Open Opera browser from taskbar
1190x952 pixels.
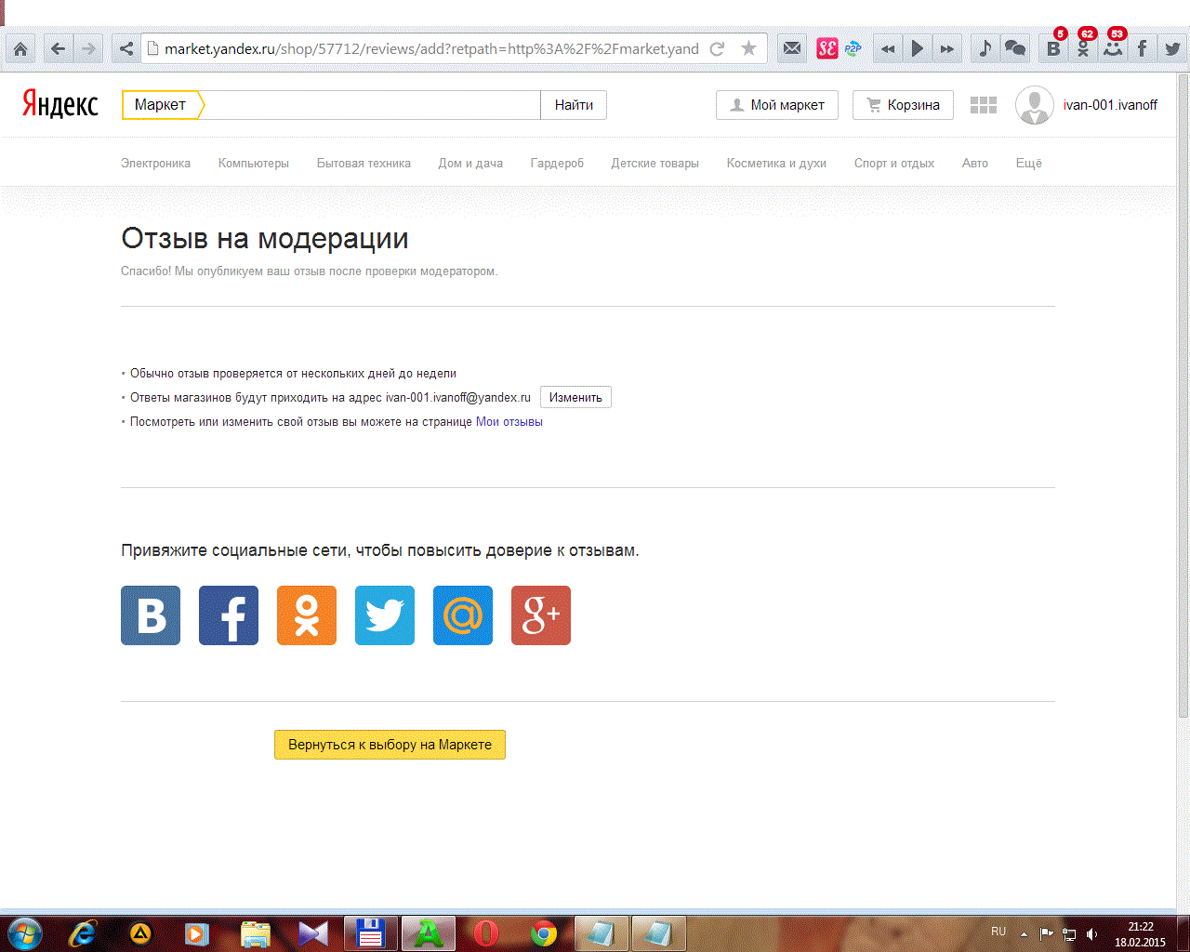point(486,932)
